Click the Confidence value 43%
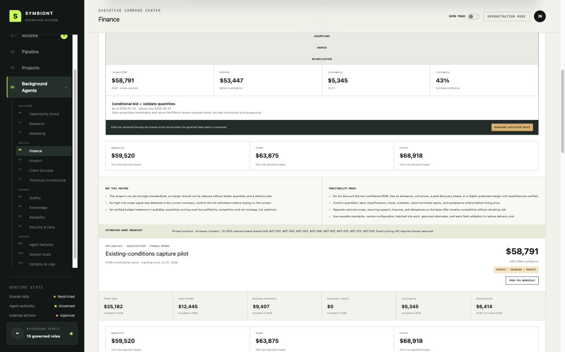The image size is (565, 352). pos(443,81)
